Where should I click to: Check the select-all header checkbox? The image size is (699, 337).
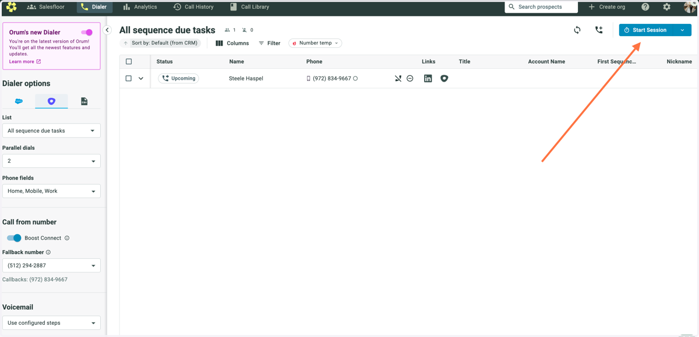tap(129, 61)
